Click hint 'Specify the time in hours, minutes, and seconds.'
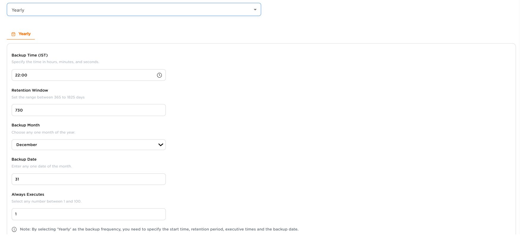520x243 pixels. point(55,62)
